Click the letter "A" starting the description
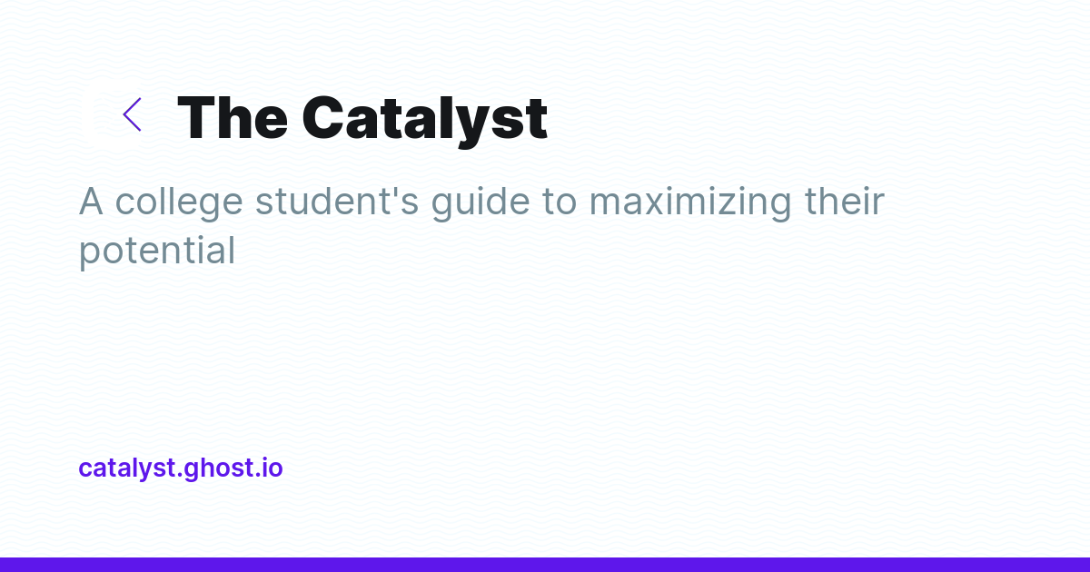Image resolution: width=1090 pixels, height=572 pixels. point(92,202)
